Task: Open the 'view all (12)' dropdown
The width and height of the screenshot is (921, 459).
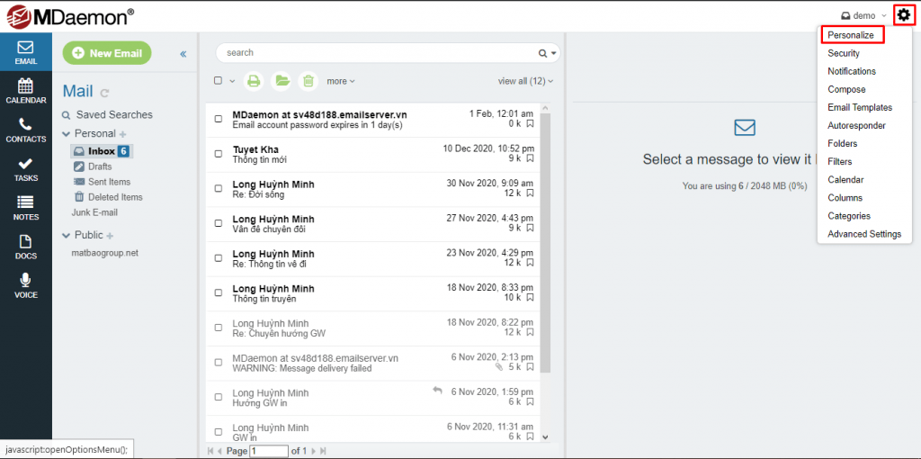Action: pyautogui.click(x=525, y=81)
